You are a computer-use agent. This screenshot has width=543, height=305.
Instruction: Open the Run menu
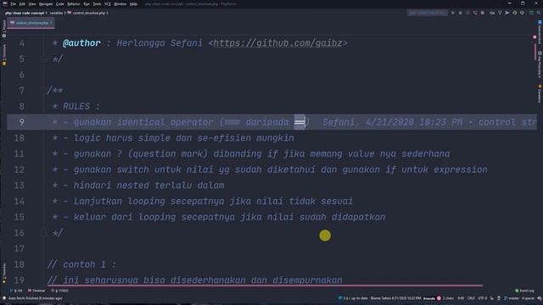[x=87, y=3]
